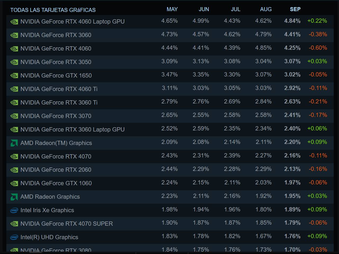Screen dimensions: 339x254
Task: Click the AUG column header
Action: pos(266,9)
